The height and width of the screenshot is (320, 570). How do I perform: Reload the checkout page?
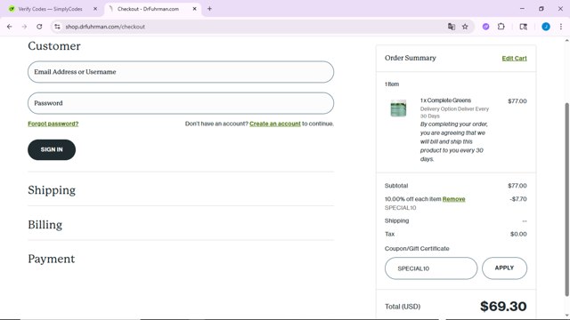(x=39, y=27)
